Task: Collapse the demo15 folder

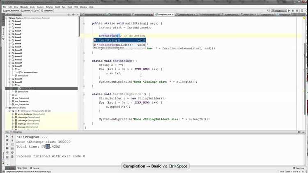Action: point(9,66)
